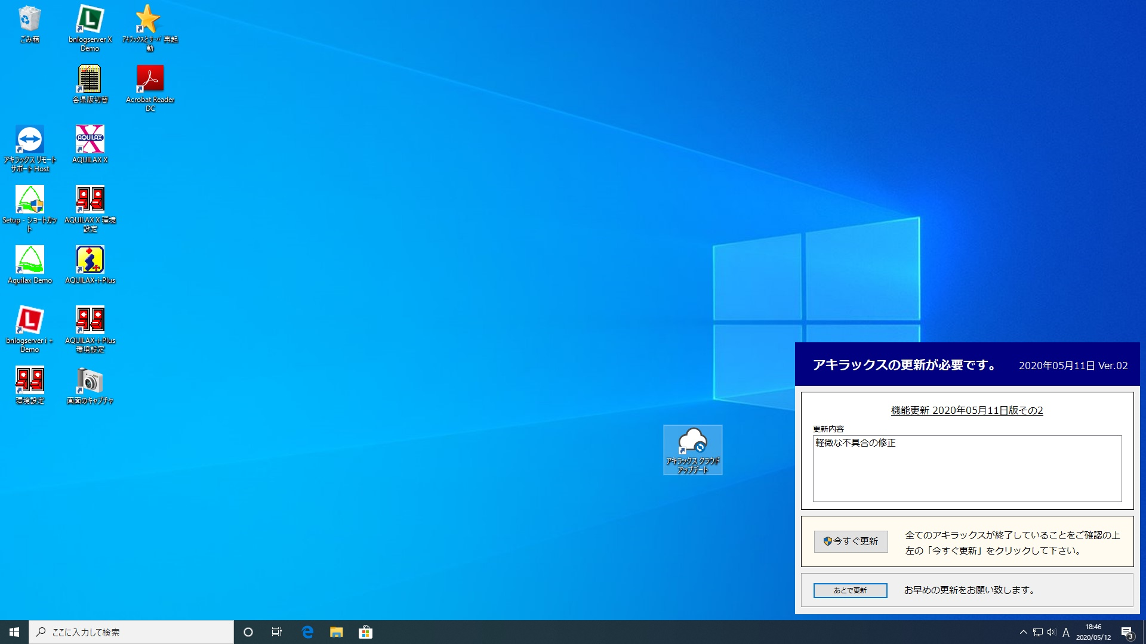Select the bnlogserver X Demo icon
The height and width of the screenshot is (644, 1146).
click(x=90, y=20)
